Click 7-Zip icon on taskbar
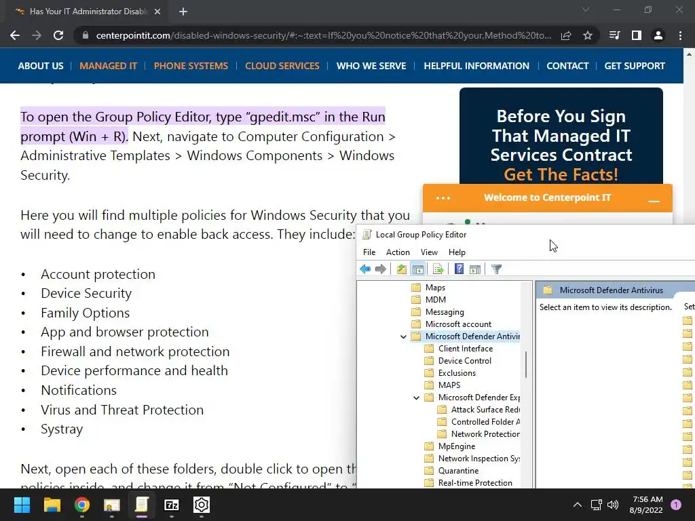Image resolution: width=695 pixels, height=521 pixels. pyautogui.click(x=172, y=505)
